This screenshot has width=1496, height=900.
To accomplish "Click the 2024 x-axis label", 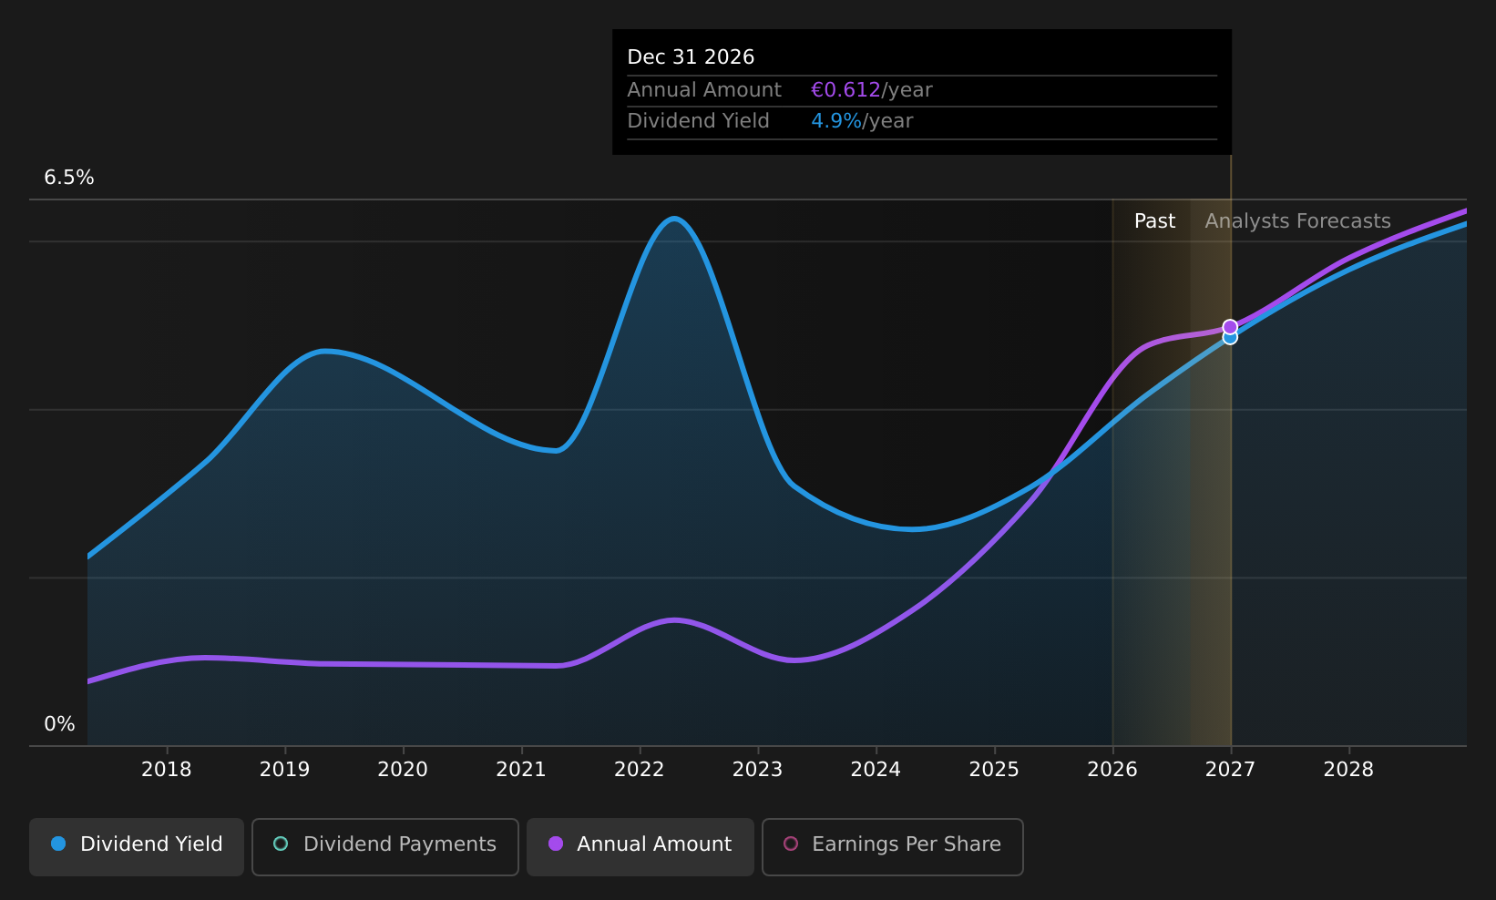I will (876, 770).
